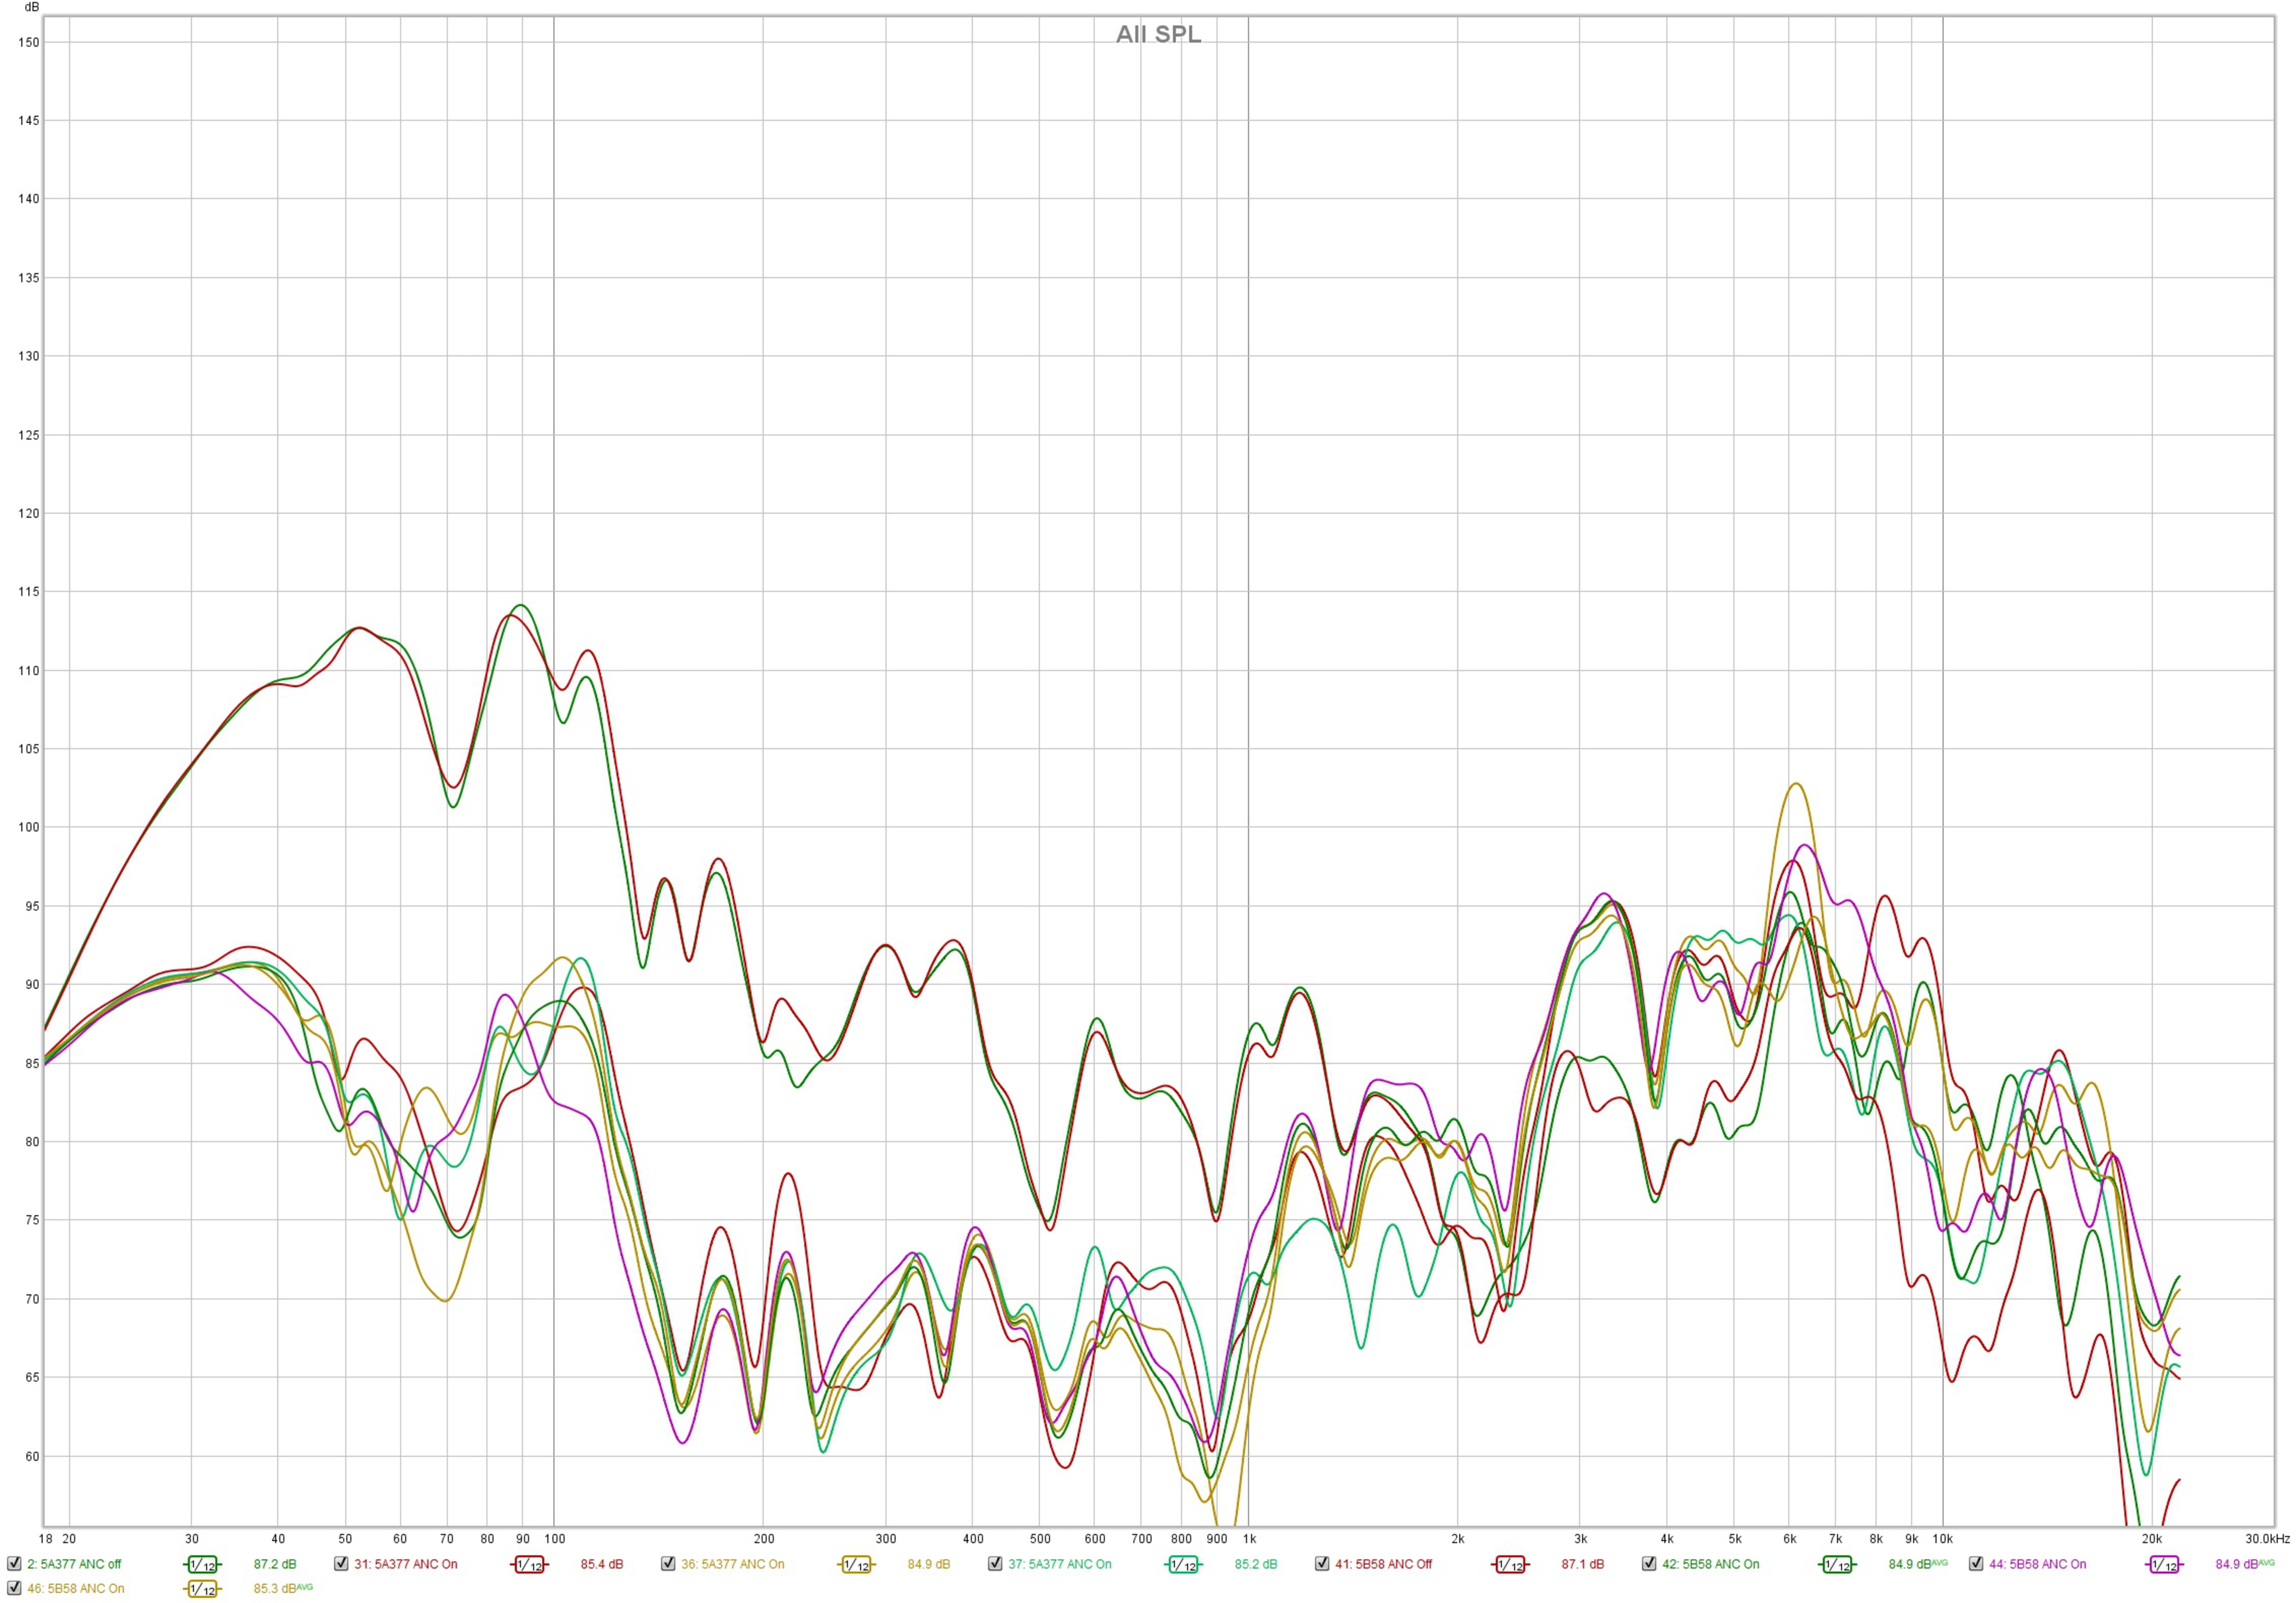Screen dimensions: 2296x1603
Task: Uncheck the 46: 5B58 ANC On checkbox
Action: 14,1587
